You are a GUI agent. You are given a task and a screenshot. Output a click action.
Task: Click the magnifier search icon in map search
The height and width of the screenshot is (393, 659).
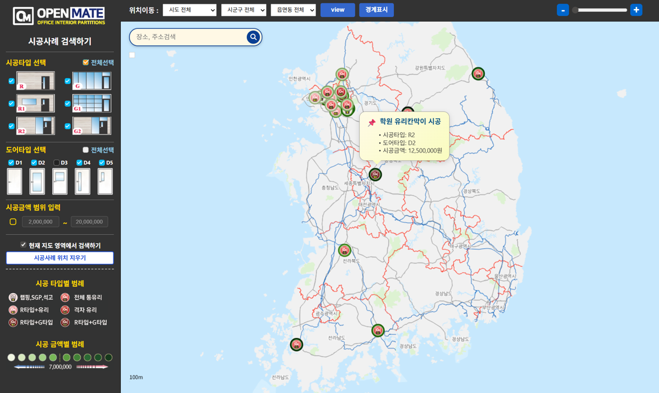click(253, 37)
